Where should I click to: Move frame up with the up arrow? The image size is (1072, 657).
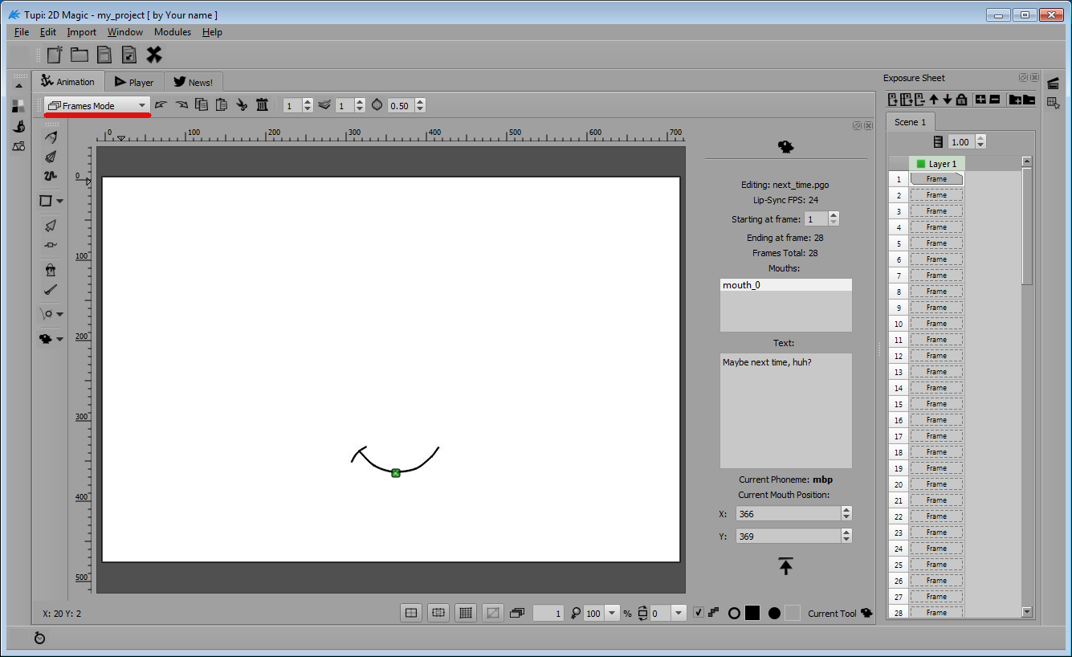tap(933, 100)
